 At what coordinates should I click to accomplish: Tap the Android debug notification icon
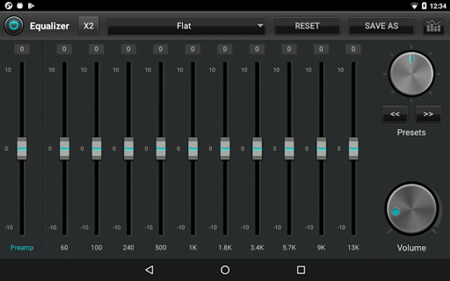[x=20, y=6]
